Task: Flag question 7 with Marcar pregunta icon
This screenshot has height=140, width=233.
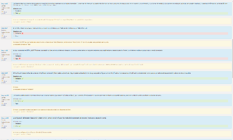Action: click(x=2, y=36)
